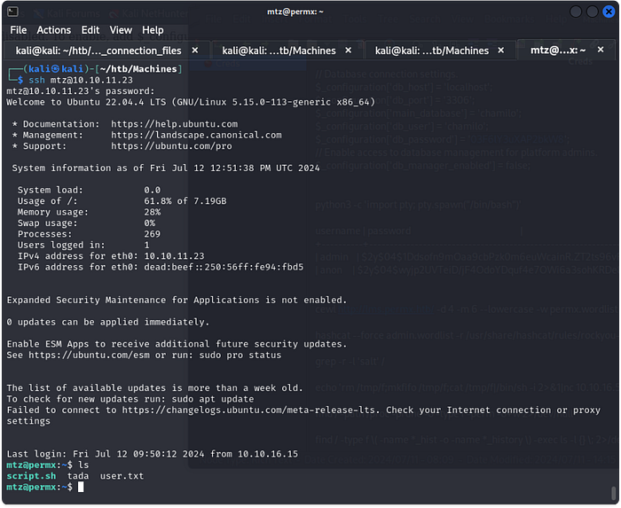Image resolution: width=621 pixels, height=508 pixels.
Task: Close the mtz@permx tab
Action: click(601, 50)
